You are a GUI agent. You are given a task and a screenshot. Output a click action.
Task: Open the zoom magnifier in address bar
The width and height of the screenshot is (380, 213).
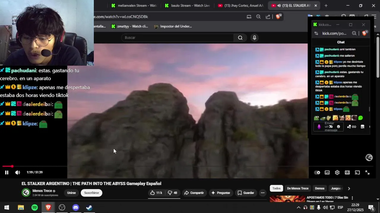point(258,17)
